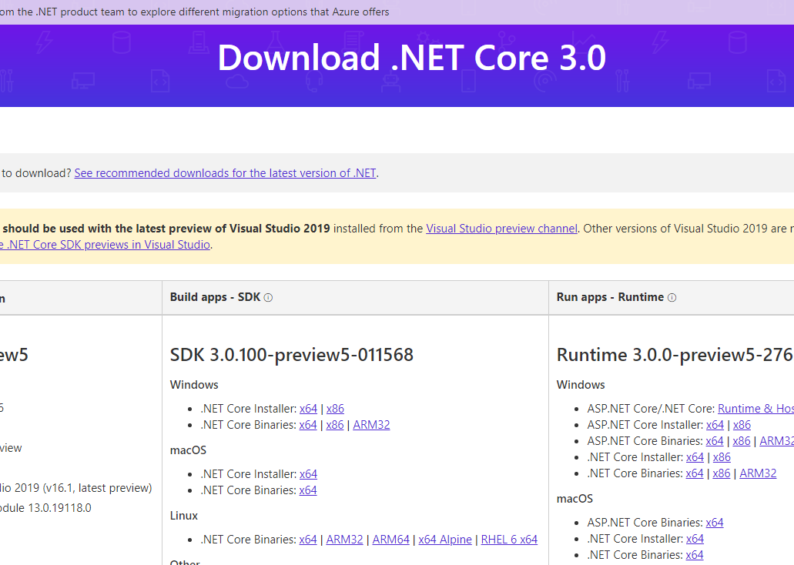Open the Runtime & Hosting link under Runtime Windows
Viewport: 794px width, 565px height.
755,409
